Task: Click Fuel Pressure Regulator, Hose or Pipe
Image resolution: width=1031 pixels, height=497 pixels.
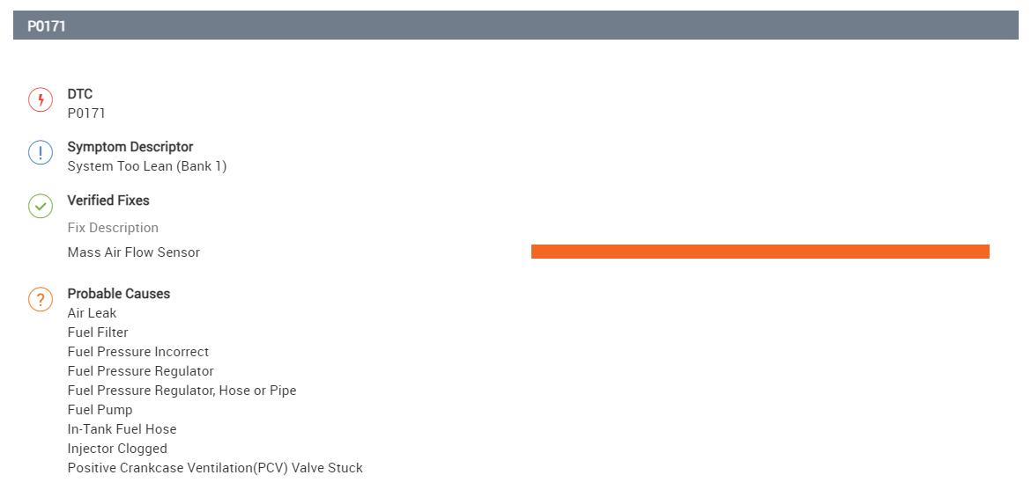Action: pos(182,391)
